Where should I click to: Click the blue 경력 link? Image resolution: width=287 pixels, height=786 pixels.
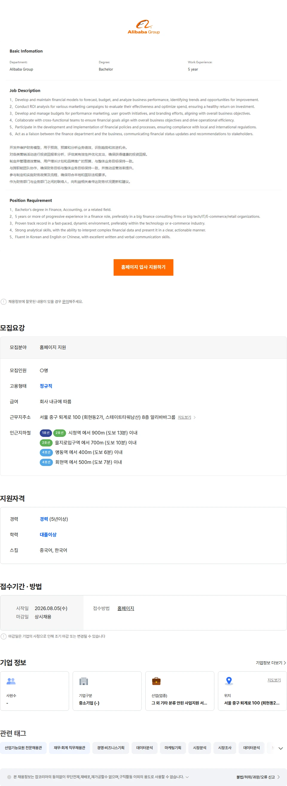pyautogui.click(x=44, y=519)
